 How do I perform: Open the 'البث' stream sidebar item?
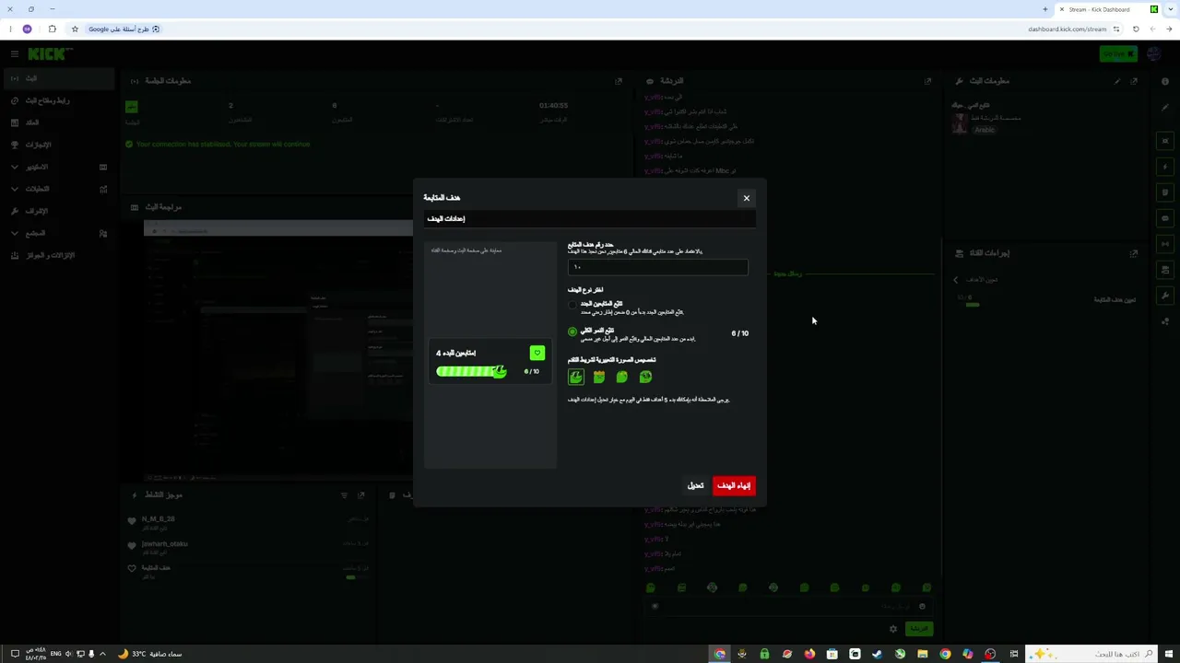(59, 78)
